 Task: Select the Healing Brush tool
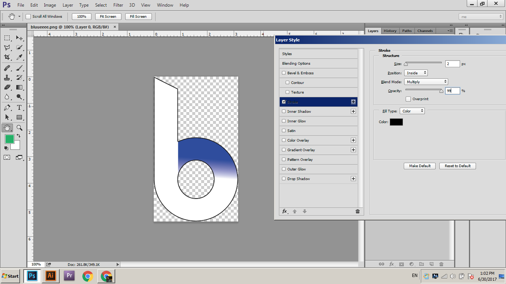coord(7,68)
